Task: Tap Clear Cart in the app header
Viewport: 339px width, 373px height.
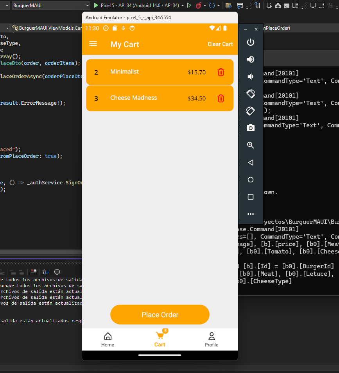Action: click(x=220, y=44)
